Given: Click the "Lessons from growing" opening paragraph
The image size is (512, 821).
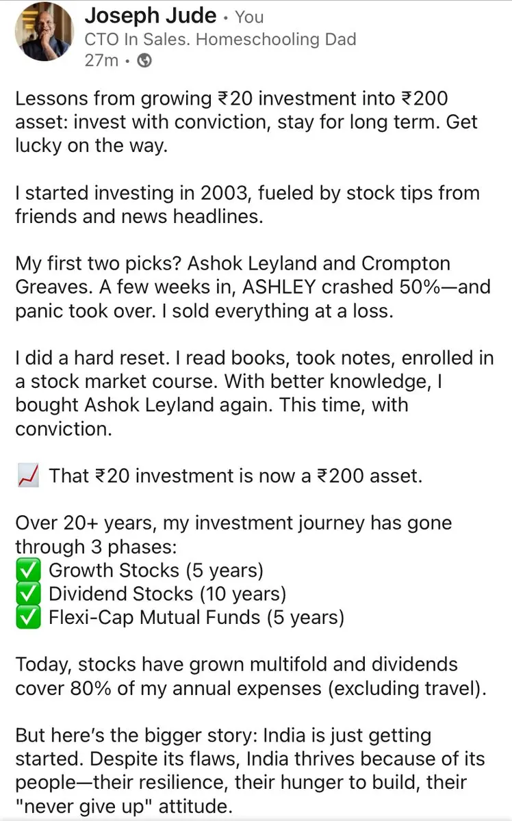Looking at the screenshot, I should 246,122.
